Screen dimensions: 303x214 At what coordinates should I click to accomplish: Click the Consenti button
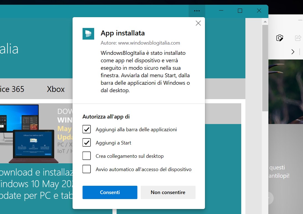[x=110, y=192]
